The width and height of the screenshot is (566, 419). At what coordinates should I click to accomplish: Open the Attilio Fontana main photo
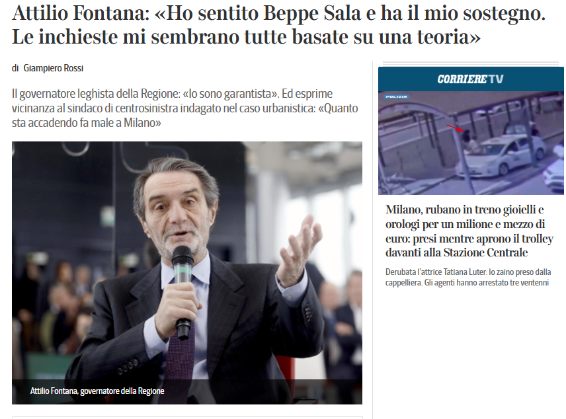pos(187,272)
